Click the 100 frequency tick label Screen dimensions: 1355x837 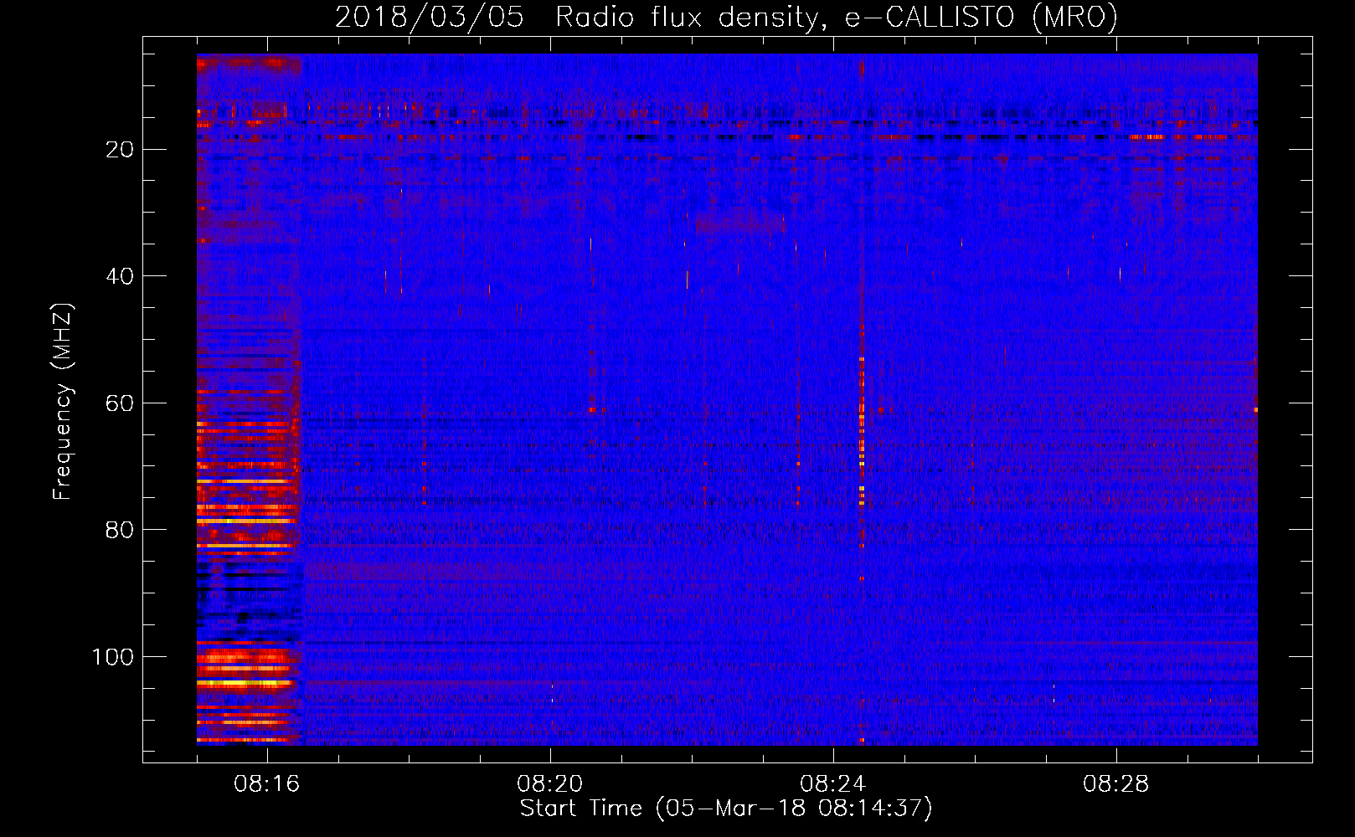(113, 657)
